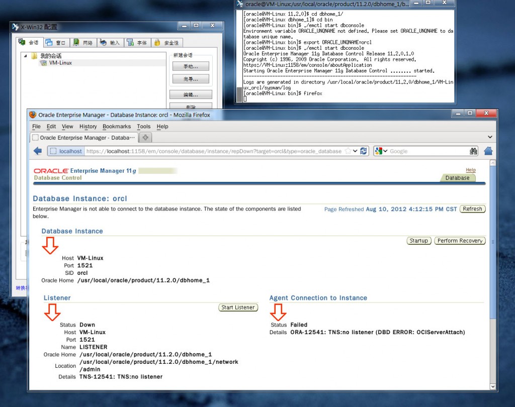
Task: Open URL history dropdown arrow
Action: point(356,151)
